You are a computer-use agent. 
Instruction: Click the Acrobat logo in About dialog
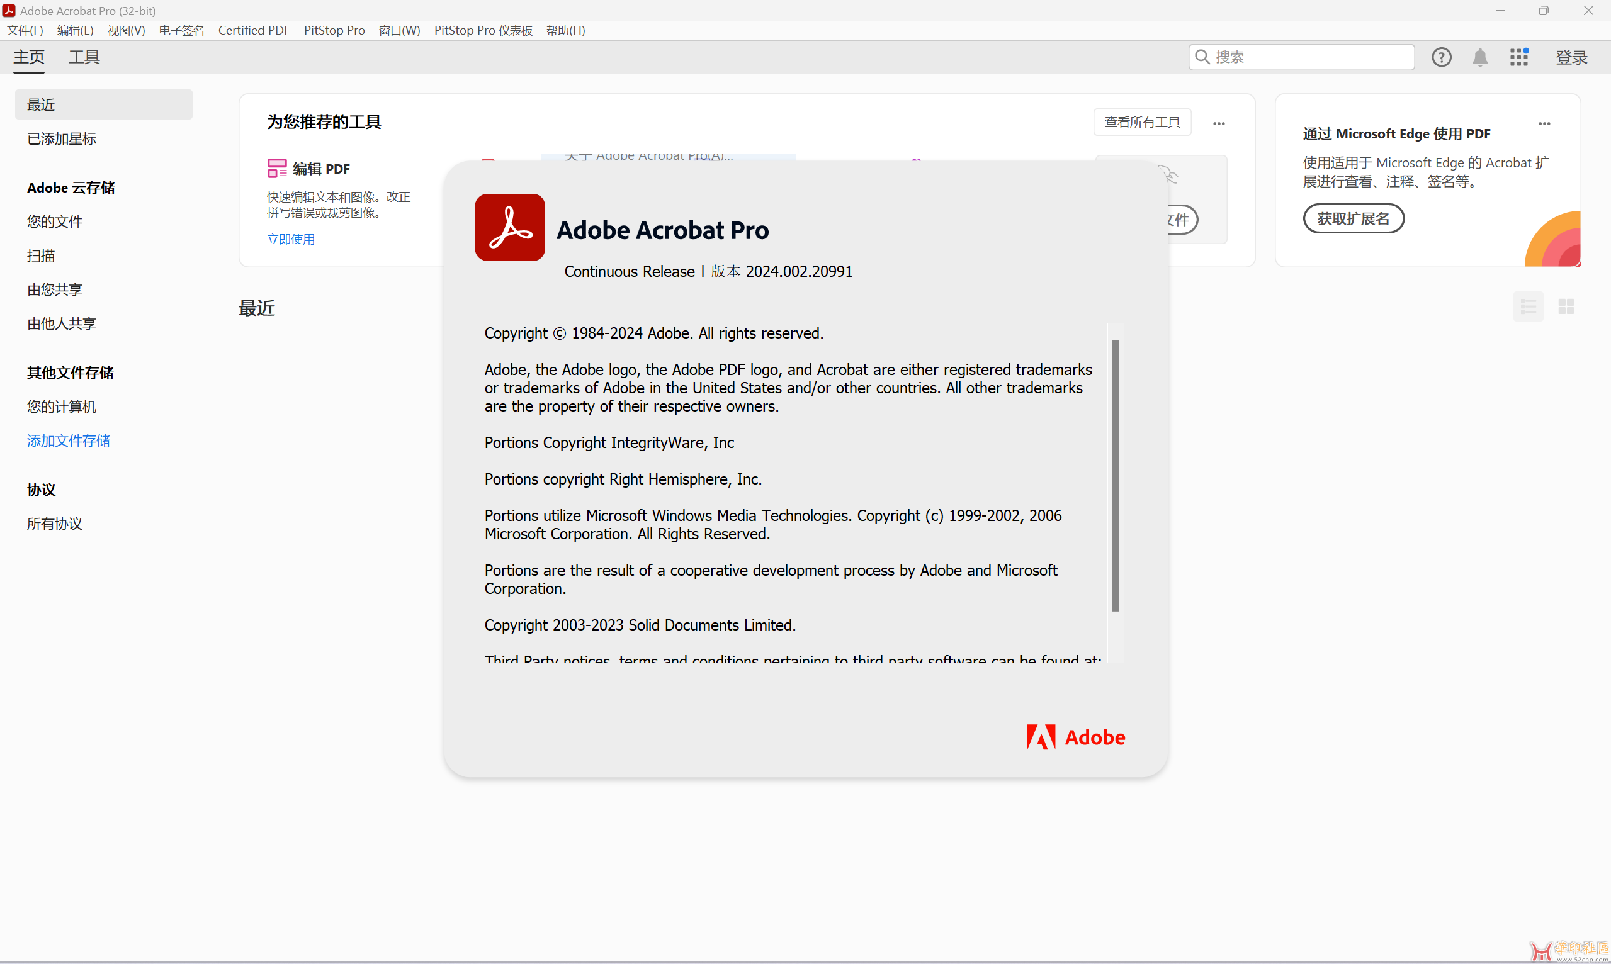pyautogui.click(x=509, y=227)
